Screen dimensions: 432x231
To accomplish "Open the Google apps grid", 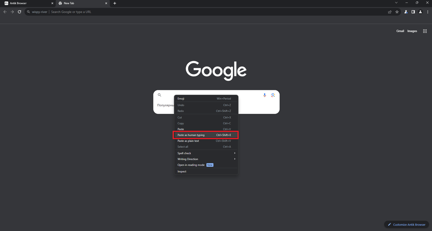I will pos(425,31).
